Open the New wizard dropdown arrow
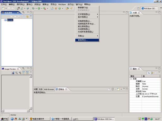 [6, 9]
